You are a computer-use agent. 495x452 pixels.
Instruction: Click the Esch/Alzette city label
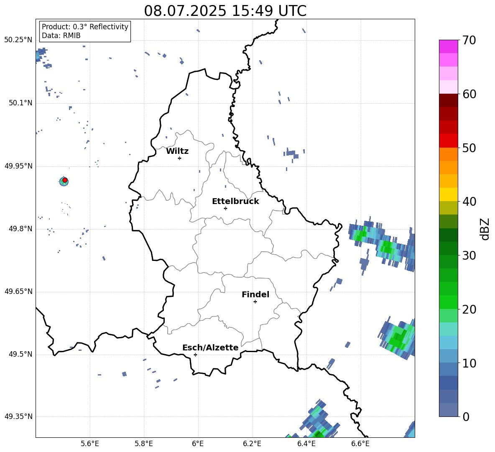(x=211, y=348)
